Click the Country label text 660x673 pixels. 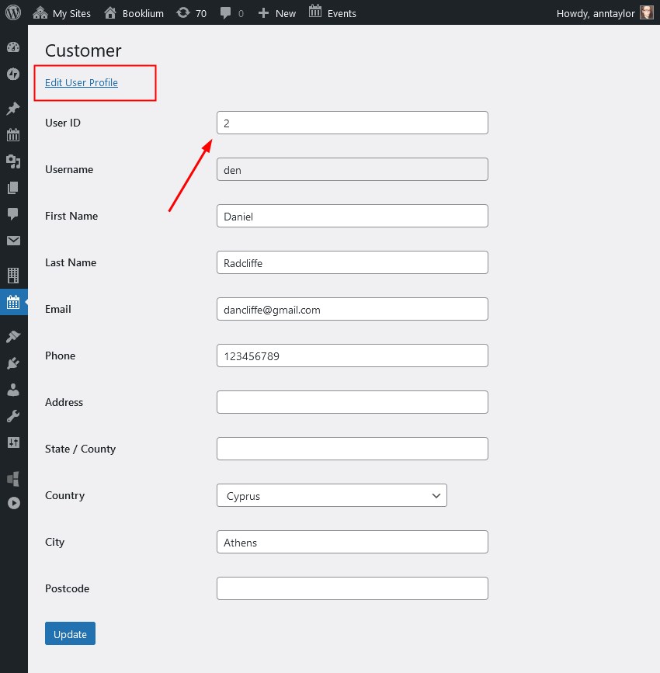65,495
